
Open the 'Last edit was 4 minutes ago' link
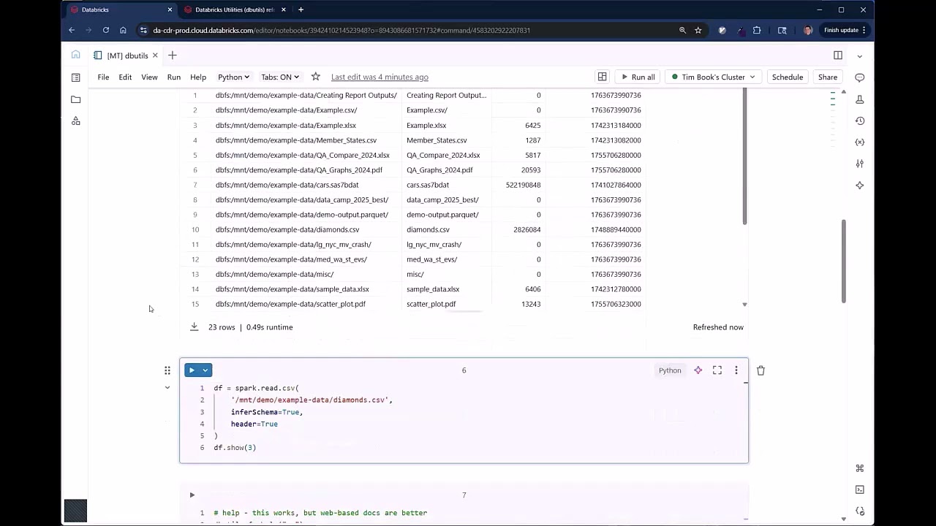pos(380,77)
